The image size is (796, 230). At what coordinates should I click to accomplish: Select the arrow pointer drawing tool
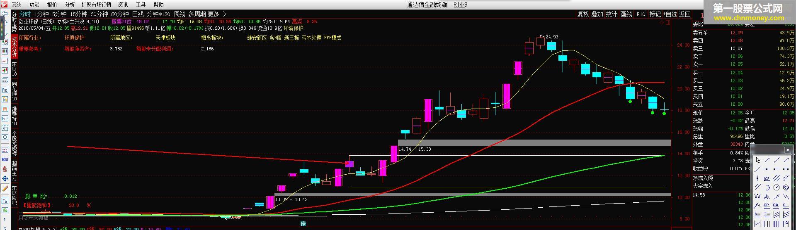758,160
